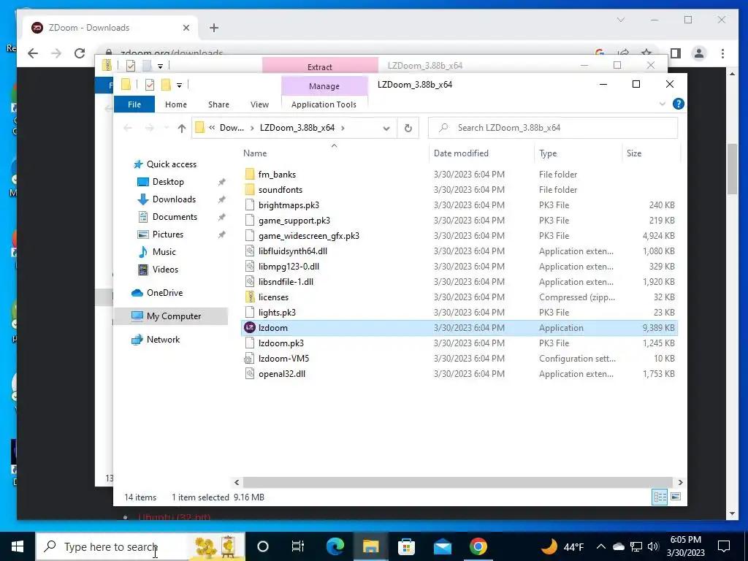This screenshot has width=748, height=561.
Task: Select Desktop in the navigation pane
Action: (168, 182)
